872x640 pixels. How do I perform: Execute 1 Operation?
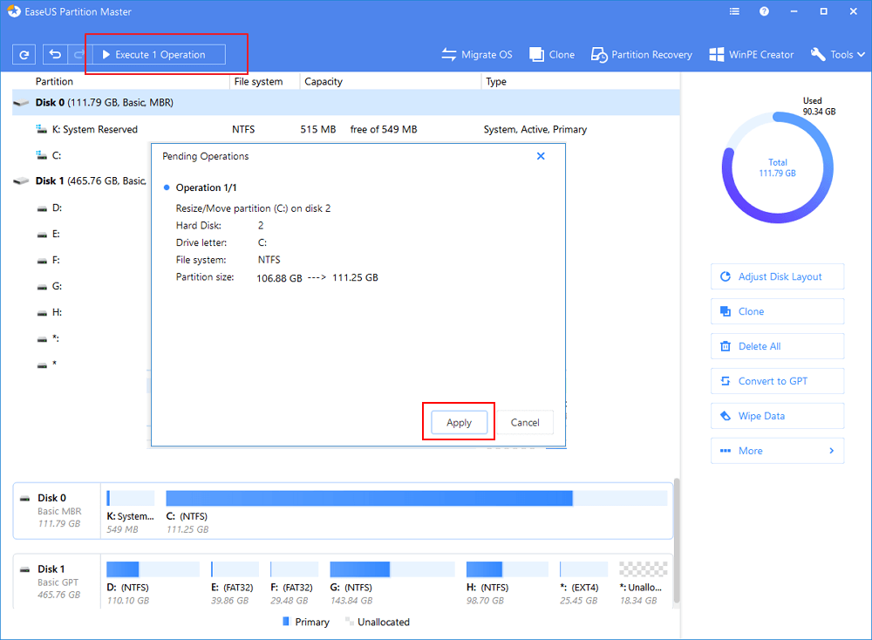coord(159,54)
